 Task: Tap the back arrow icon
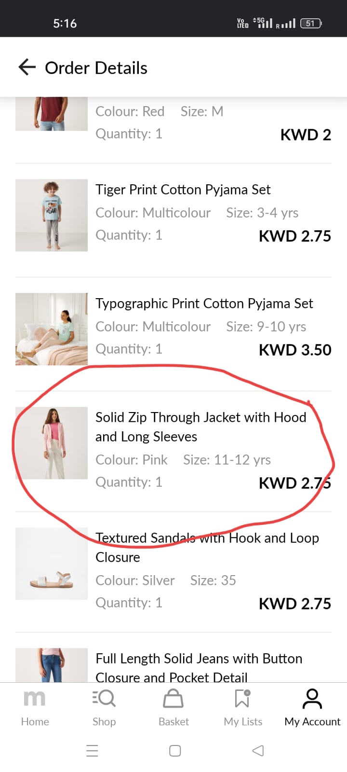click(x=27, y=68)
